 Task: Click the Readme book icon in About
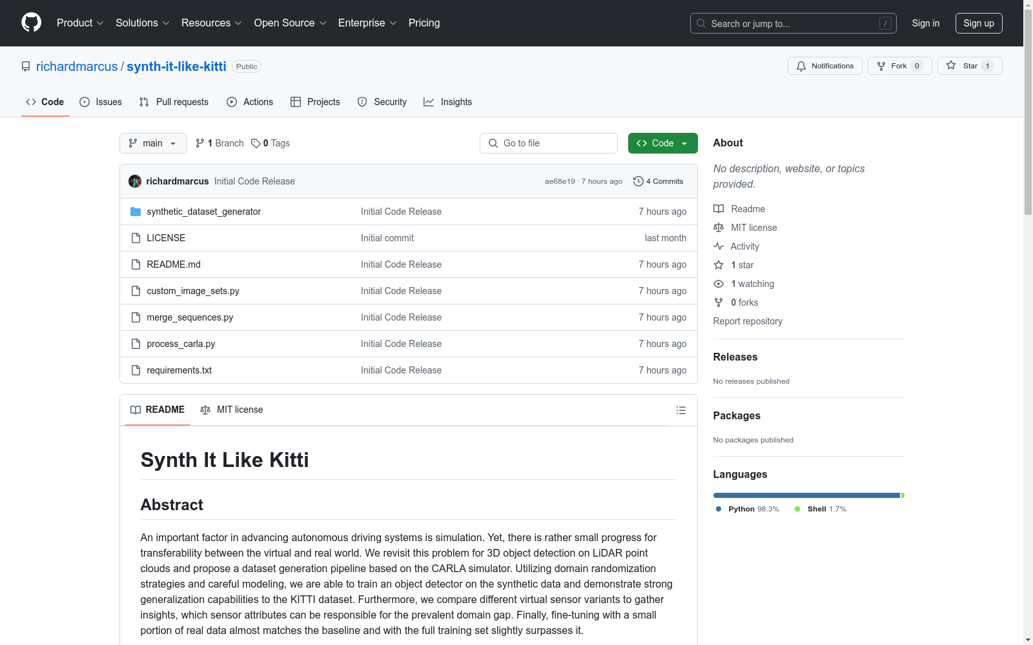click(719, 209)
